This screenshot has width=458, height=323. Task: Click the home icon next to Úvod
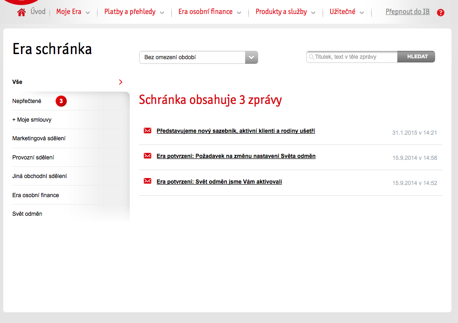(21, 12)
